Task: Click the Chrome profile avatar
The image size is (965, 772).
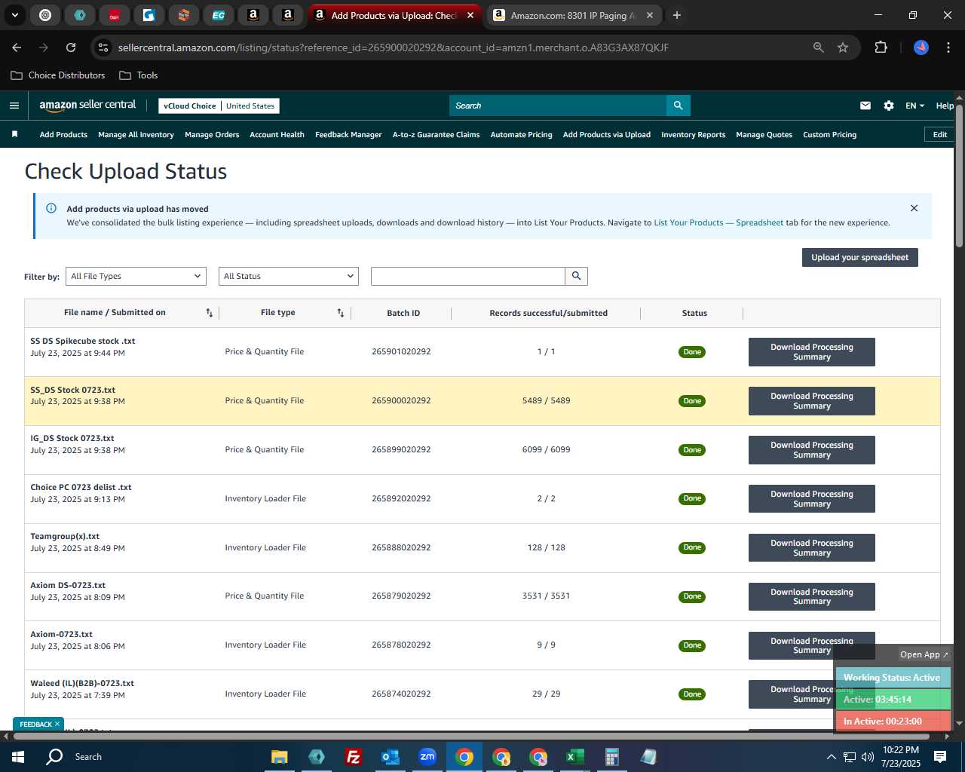Action: coord(921,47)
